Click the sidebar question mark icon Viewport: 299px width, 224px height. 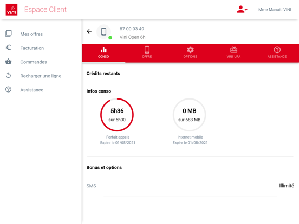point(8,89)
